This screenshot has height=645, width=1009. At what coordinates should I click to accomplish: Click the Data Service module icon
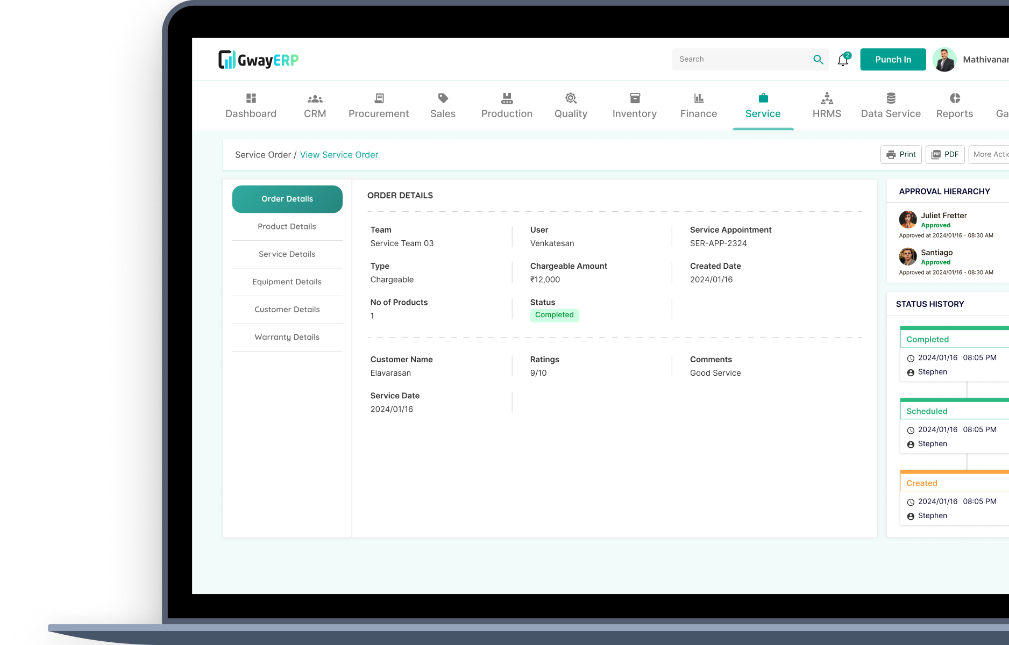pyautogui.click(x=891, y=98)
